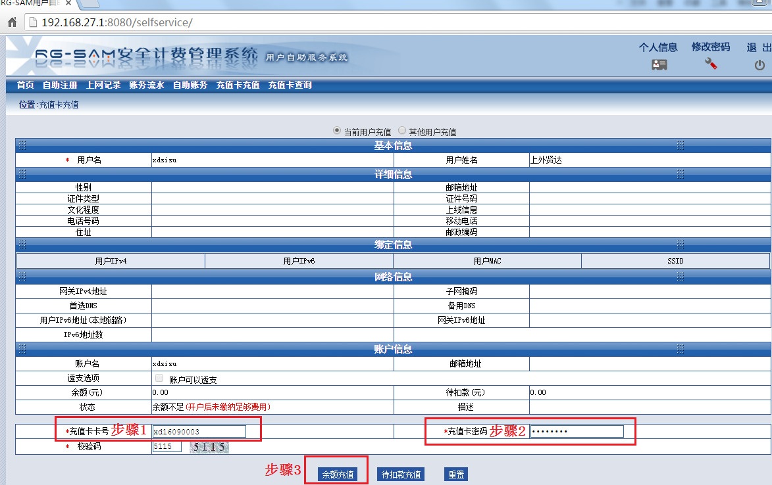Click the 待扣款充值 button
The width and height of the screenshot is (772, 485).
tap(400, 474)
